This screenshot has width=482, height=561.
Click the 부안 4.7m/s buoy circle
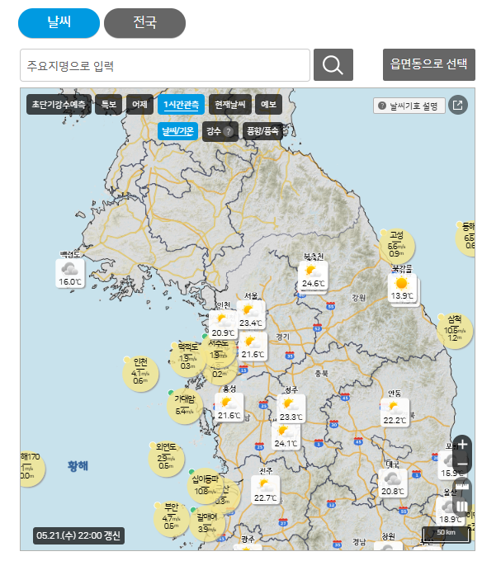pyautogui.click(x=172, y=519)
